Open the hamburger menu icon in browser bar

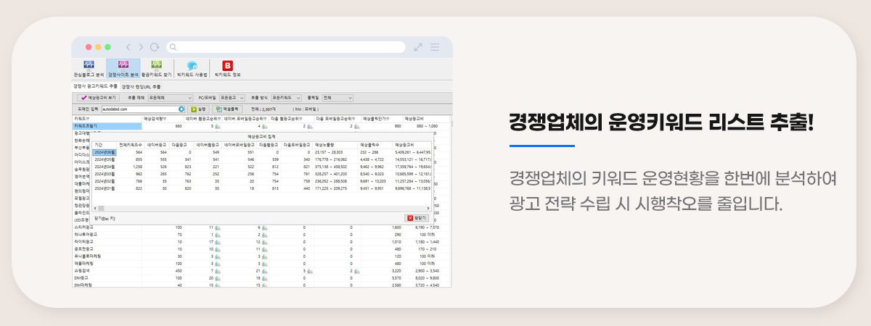435,47
